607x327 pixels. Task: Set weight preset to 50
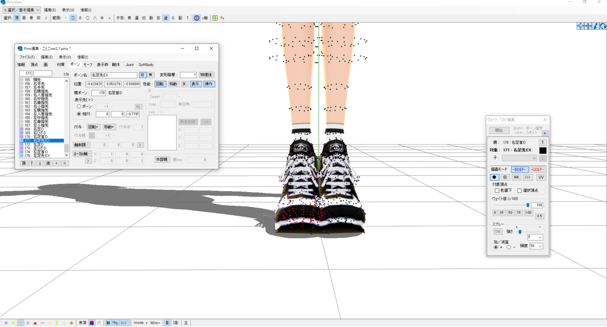[x=510, y=213]
